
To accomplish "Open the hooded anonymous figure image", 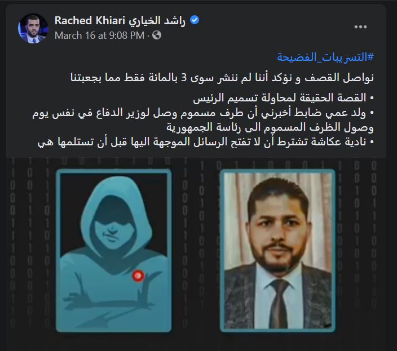I will pos(114,250).
